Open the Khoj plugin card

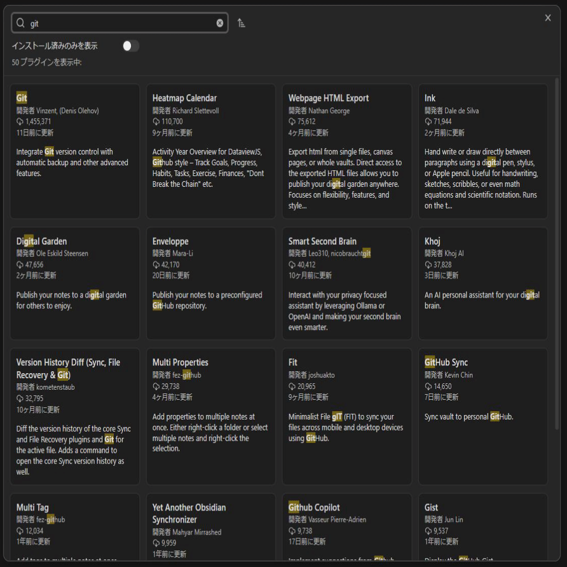click(482, 283)
